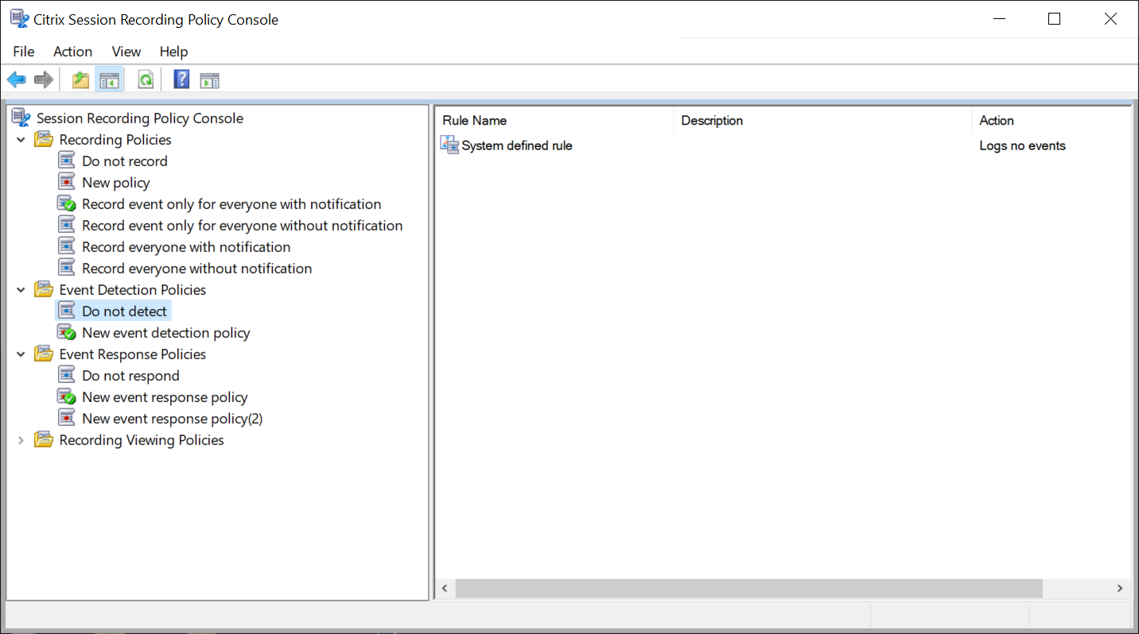Click the Up one level folder icon
1139x634 pixels.
click(80, 79)
